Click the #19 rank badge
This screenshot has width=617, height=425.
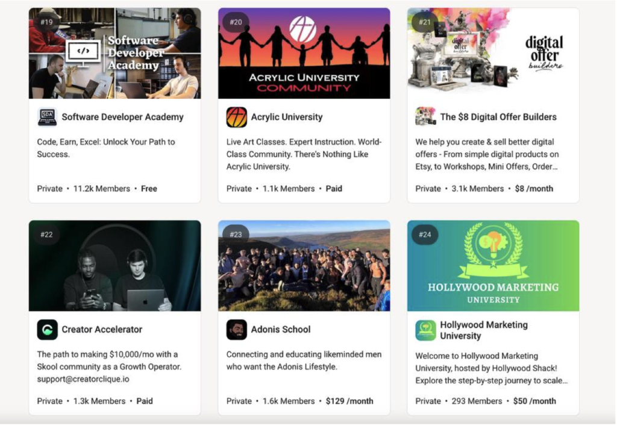[46, 22]
